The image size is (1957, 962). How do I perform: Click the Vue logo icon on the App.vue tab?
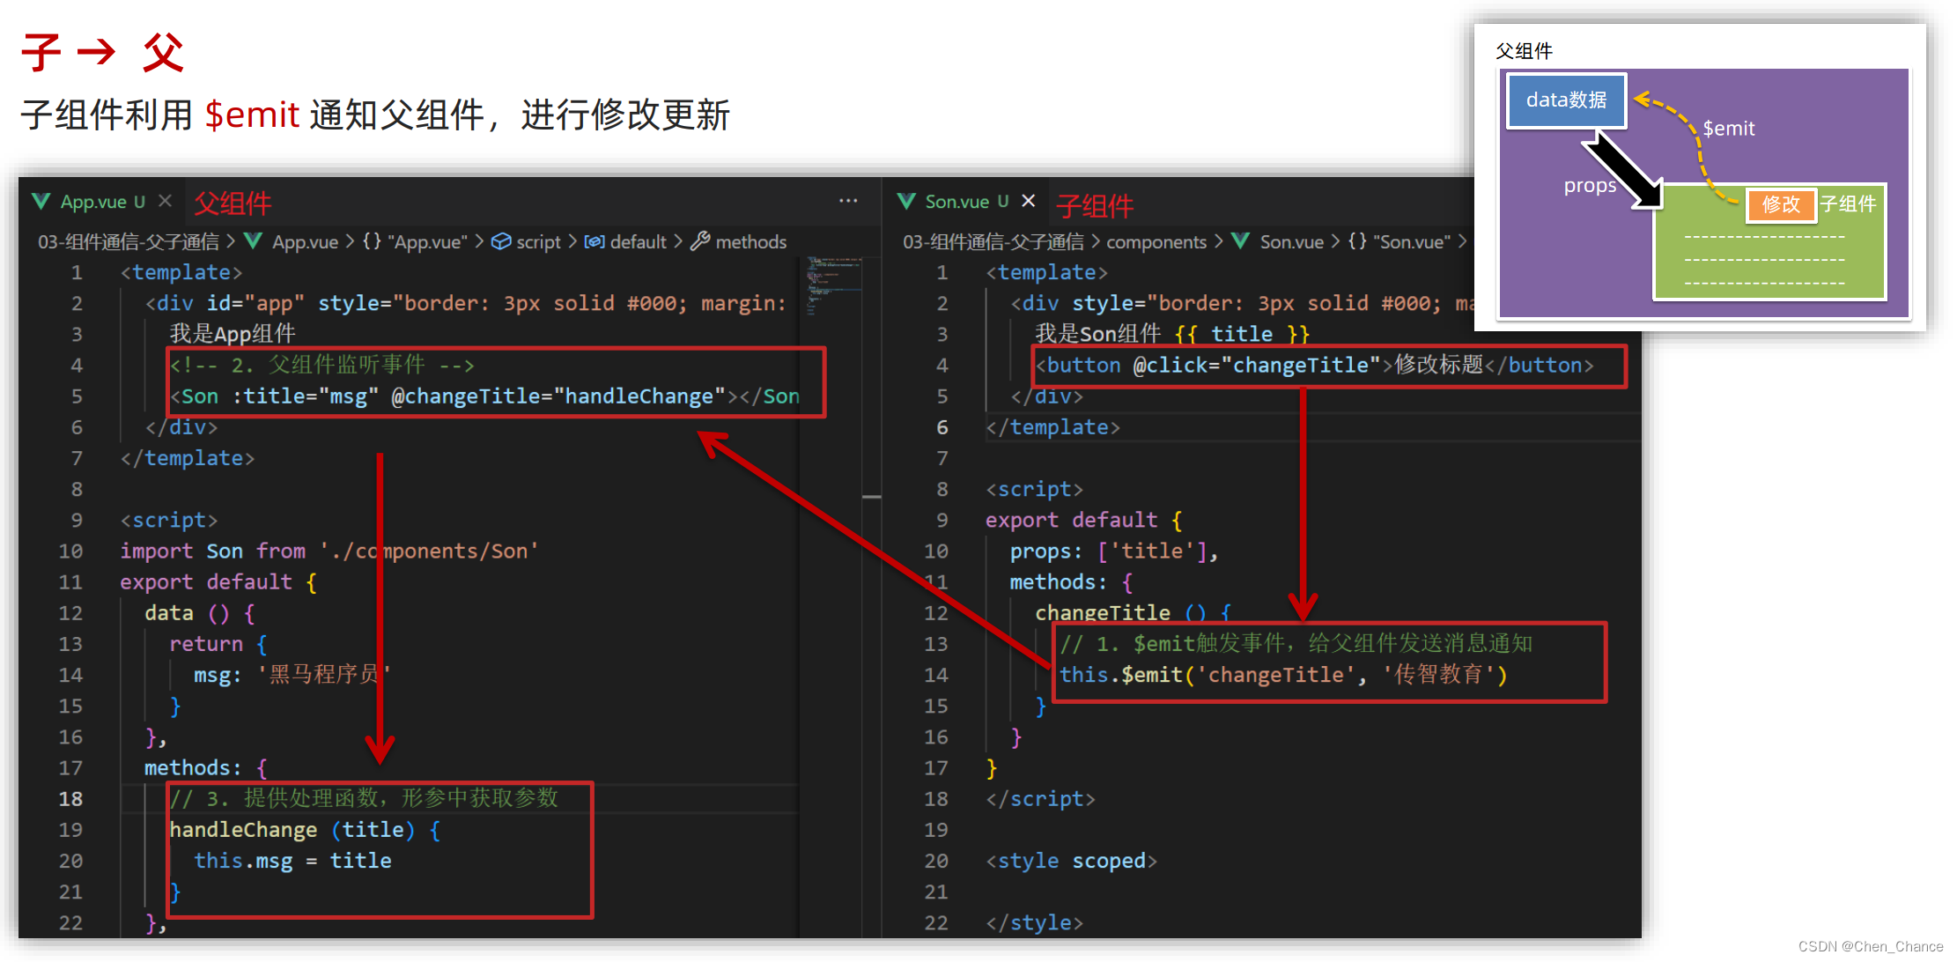pyautogui.click(x=41, y=202)
